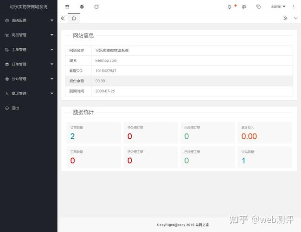Toggle the sidebar collapse icon
The image size is (301, 232).
(67, 6)
